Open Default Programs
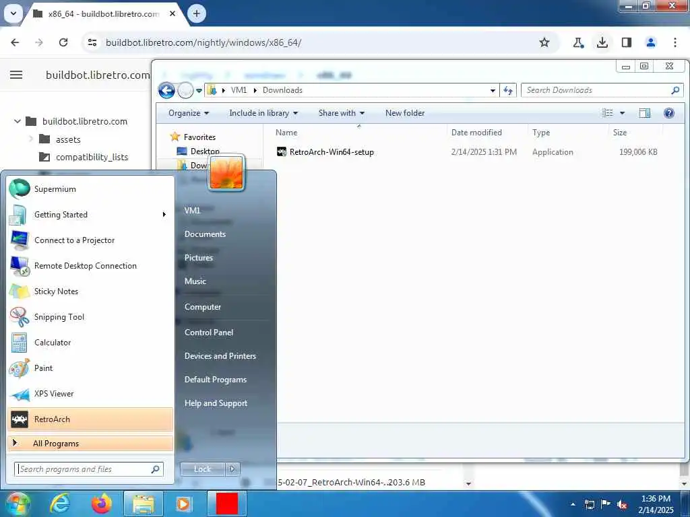The image size is (690, 517). click(x=216, y=380)
